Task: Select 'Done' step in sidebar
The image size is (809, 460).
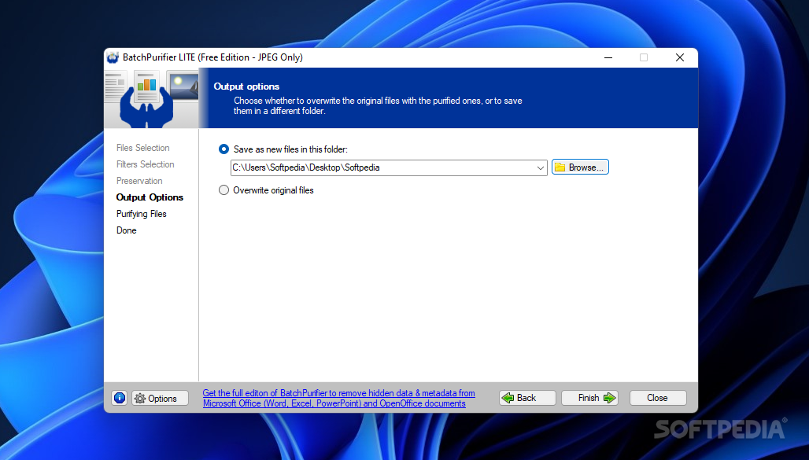Action: click(x=127, y=230)
